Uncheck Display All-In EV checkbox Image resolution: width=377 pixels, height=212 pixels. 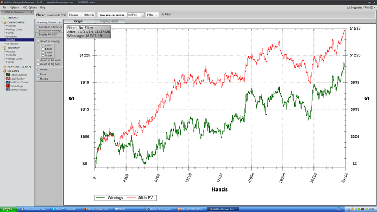click(x=37, y=34)
